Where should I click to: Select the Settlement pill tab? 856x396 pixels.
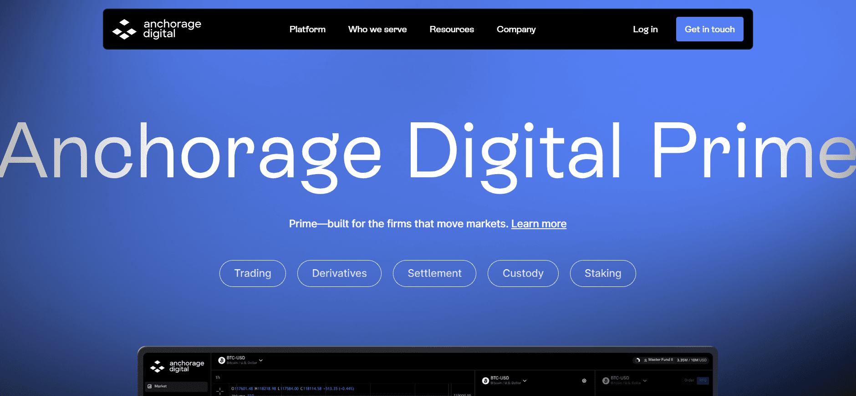434,273
